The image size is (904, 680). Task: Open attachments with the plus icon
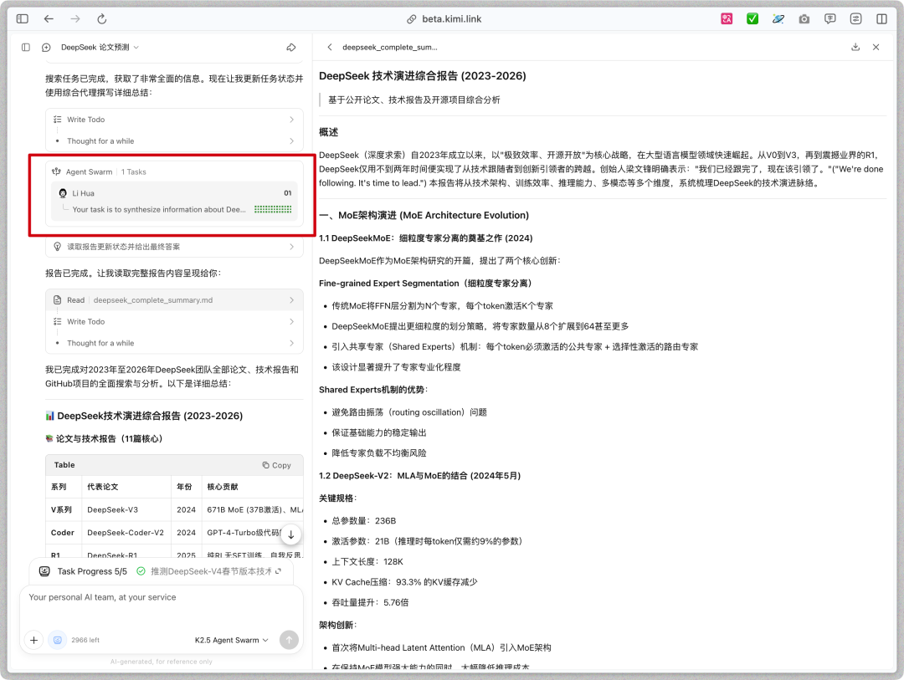33,640
